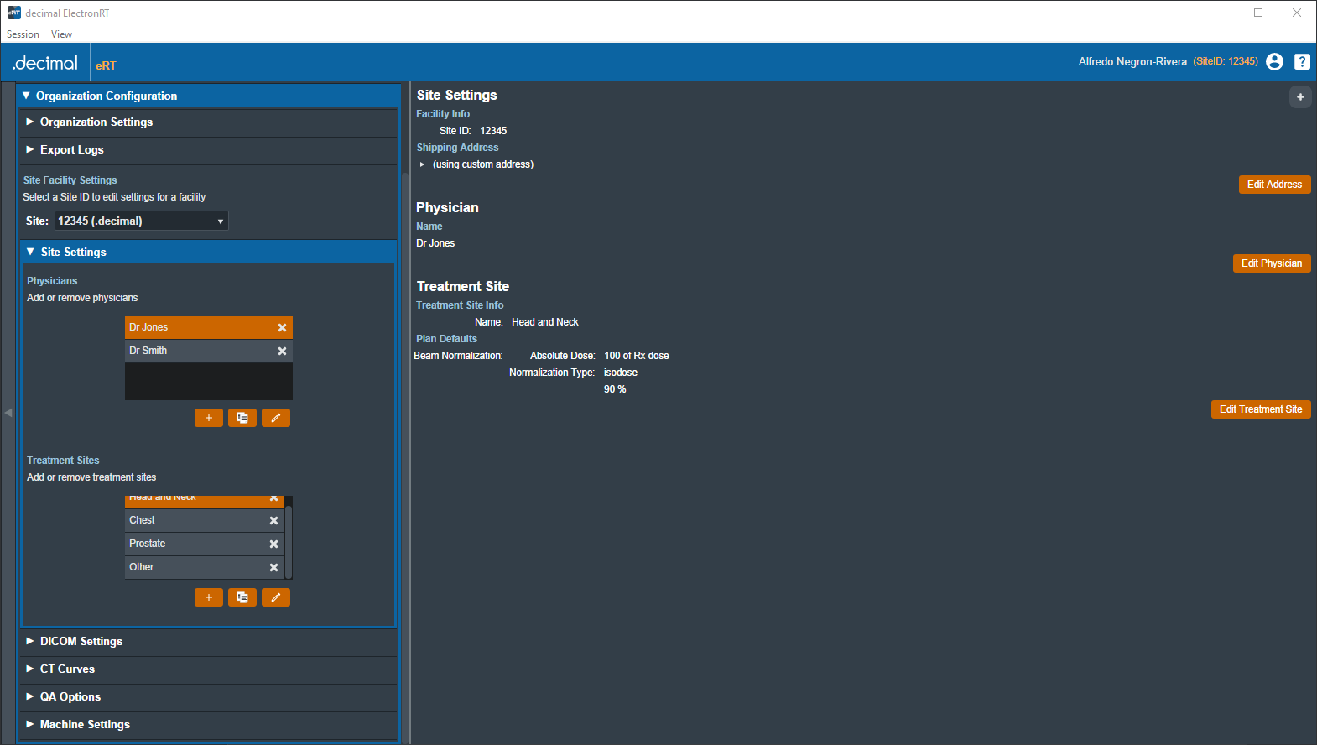
Task: Click the '90 %' normalization value
Action: pyautogui.click(x=615, y=389)
